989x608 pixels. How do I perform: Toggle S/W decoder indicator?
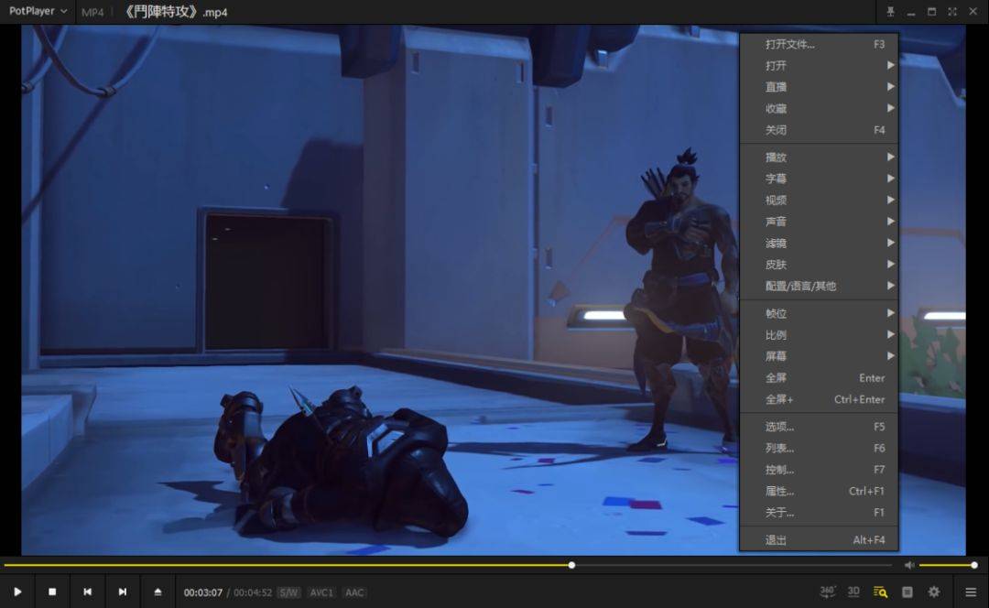(x=288, y=592)
